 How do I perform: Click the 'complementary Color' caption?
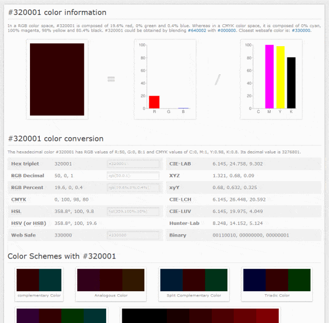39,295
